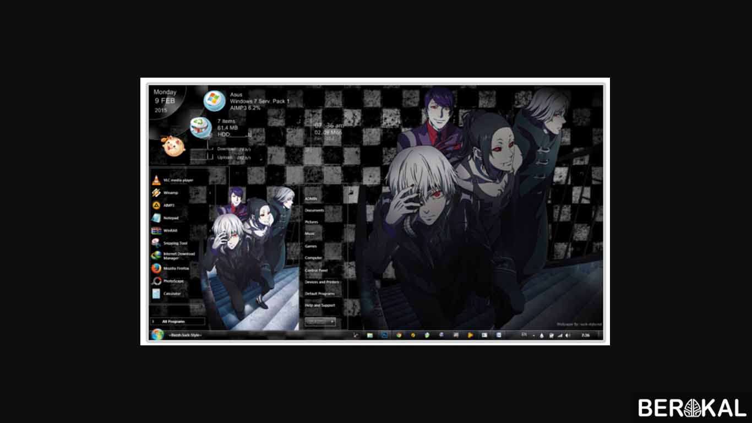The height and width of the screenshot is (423, 752).
Task: Open the shutdown options arrow
Action: coord(332,321)
